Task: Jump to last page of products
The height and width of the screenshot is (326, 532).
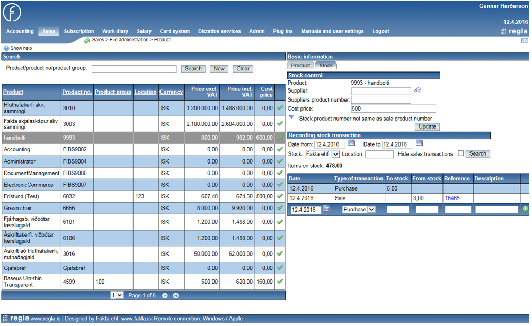Action: coord(175,295)
